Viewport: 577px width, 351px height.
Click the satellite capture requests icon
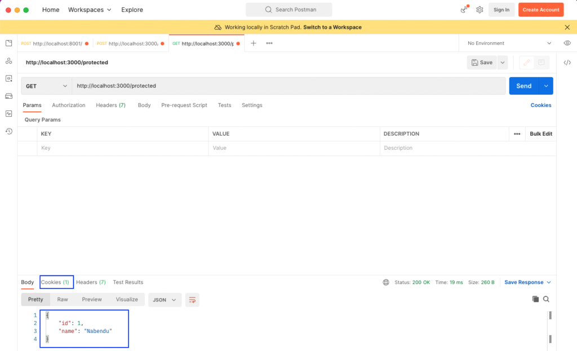pyautogui.click(x=464, y=10)
